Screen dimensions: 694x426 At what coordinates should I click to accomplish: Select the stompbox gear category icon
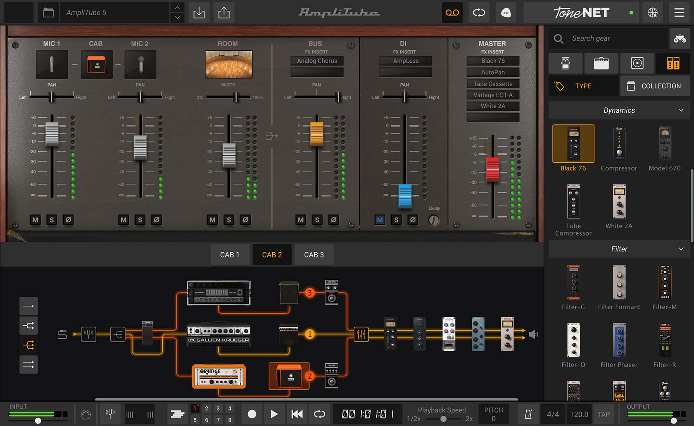coord(566,63)
